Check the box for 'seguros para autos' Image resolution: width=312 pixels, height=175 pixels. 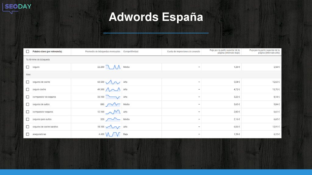coord(28,119)
